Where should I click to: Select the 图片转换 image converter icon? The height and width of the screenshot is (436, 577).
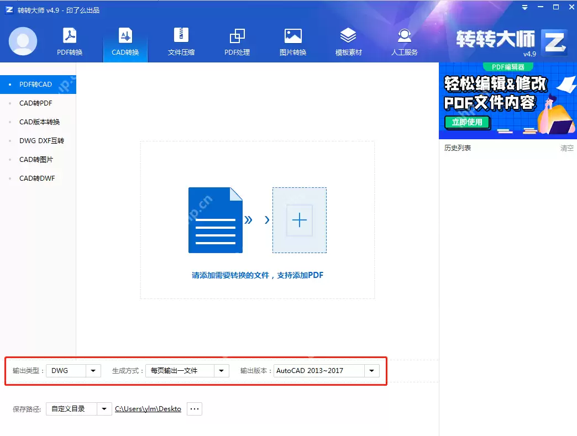coord(292,41)
